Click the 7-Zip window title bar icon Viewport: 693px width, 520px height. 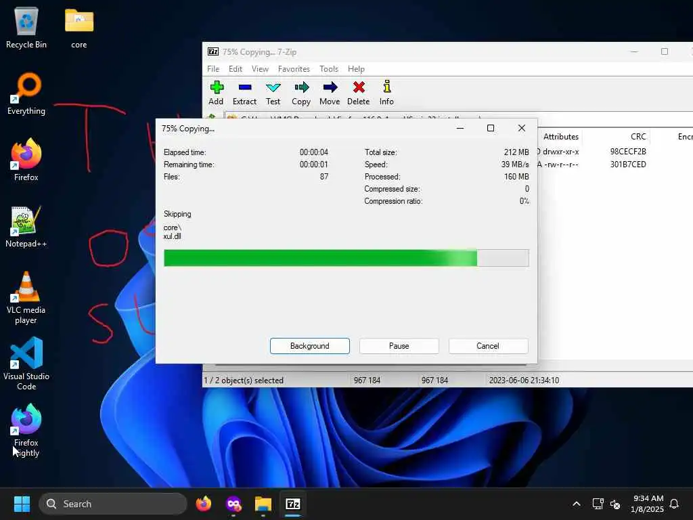[213, 51]
